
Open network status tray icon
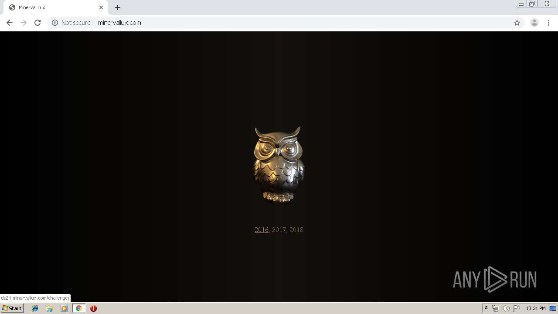(496, 308)
